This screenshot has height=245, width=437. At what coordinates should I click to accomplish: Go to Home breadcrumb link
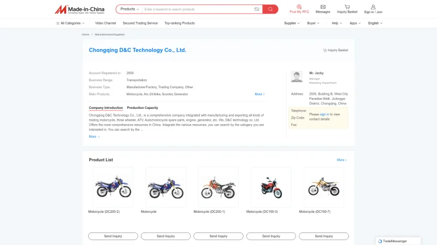tap(85, 34)
